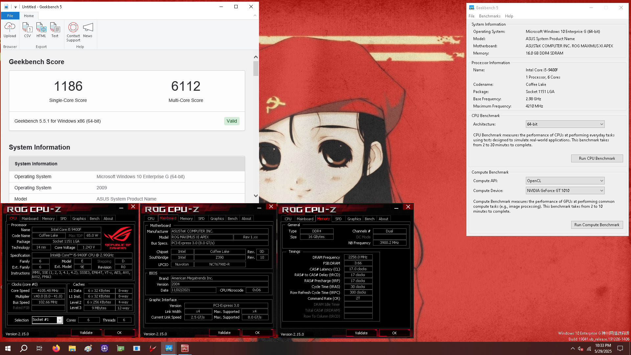Viewport: 631px width, 355px height.
Task: Open the Compute API OpenCL dropdown
Action: click(x=565, y=181)
